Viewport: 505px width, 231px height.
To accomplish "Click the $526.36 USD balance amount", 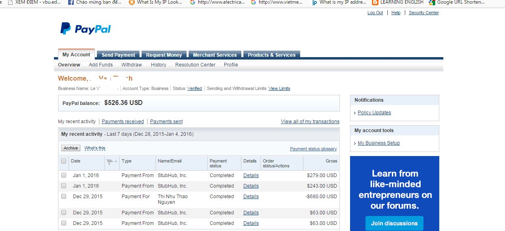I will (x=123, y=103).
